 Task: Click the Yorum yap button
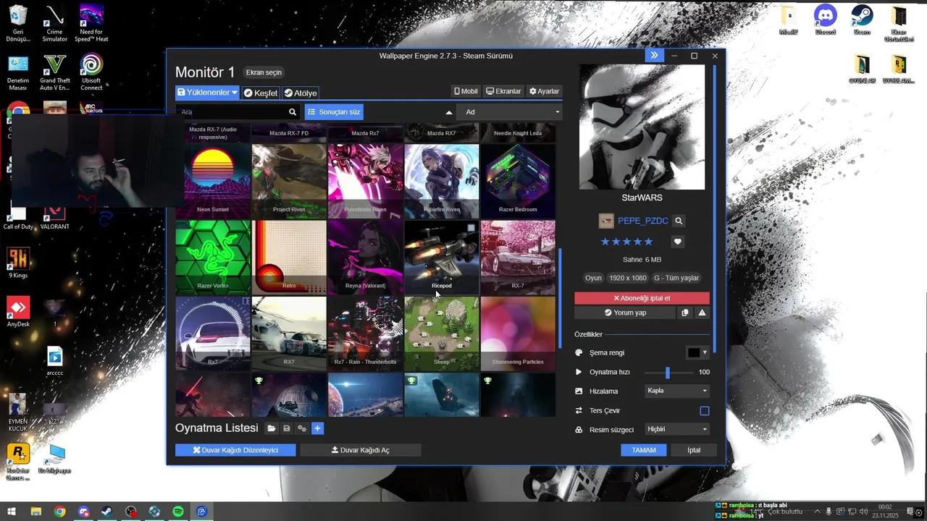[x=625, y=313]
